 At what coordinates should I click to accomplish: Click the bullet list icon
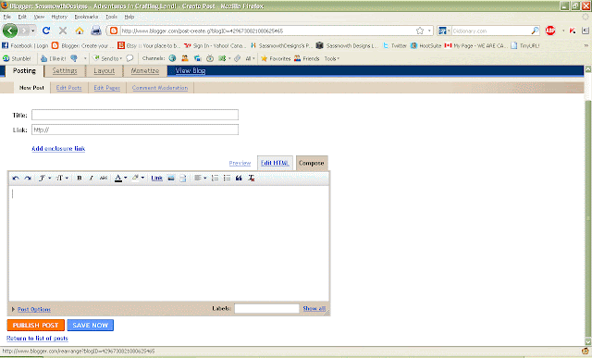[x=227, y=179]
